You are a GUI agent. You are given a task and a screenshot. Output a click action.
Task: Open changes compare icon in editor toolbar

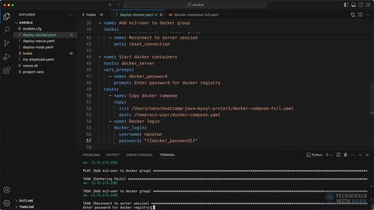click(x=353, y=15)
